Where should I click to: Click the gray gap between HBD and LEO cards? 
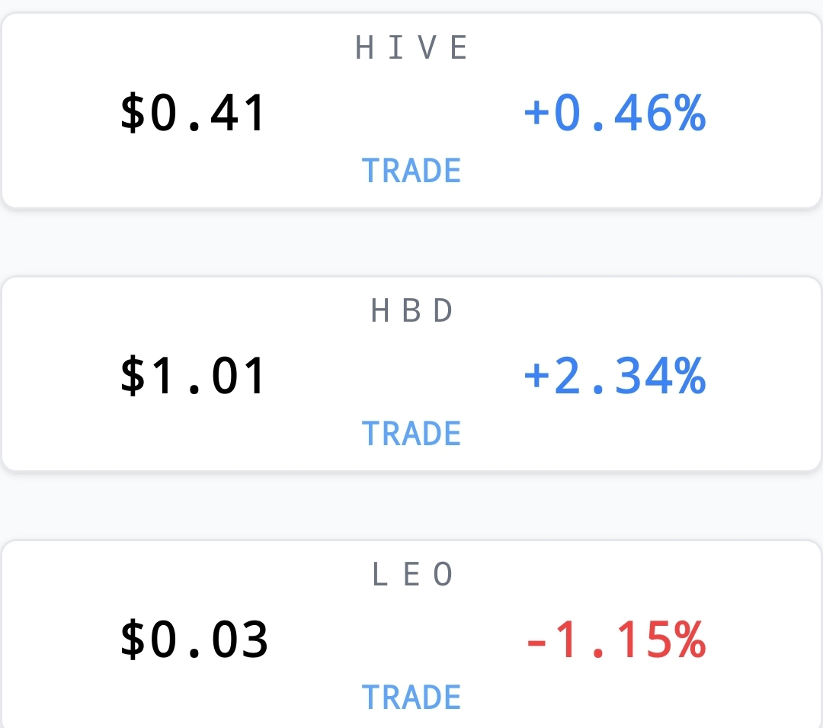[x=411, y=506]
